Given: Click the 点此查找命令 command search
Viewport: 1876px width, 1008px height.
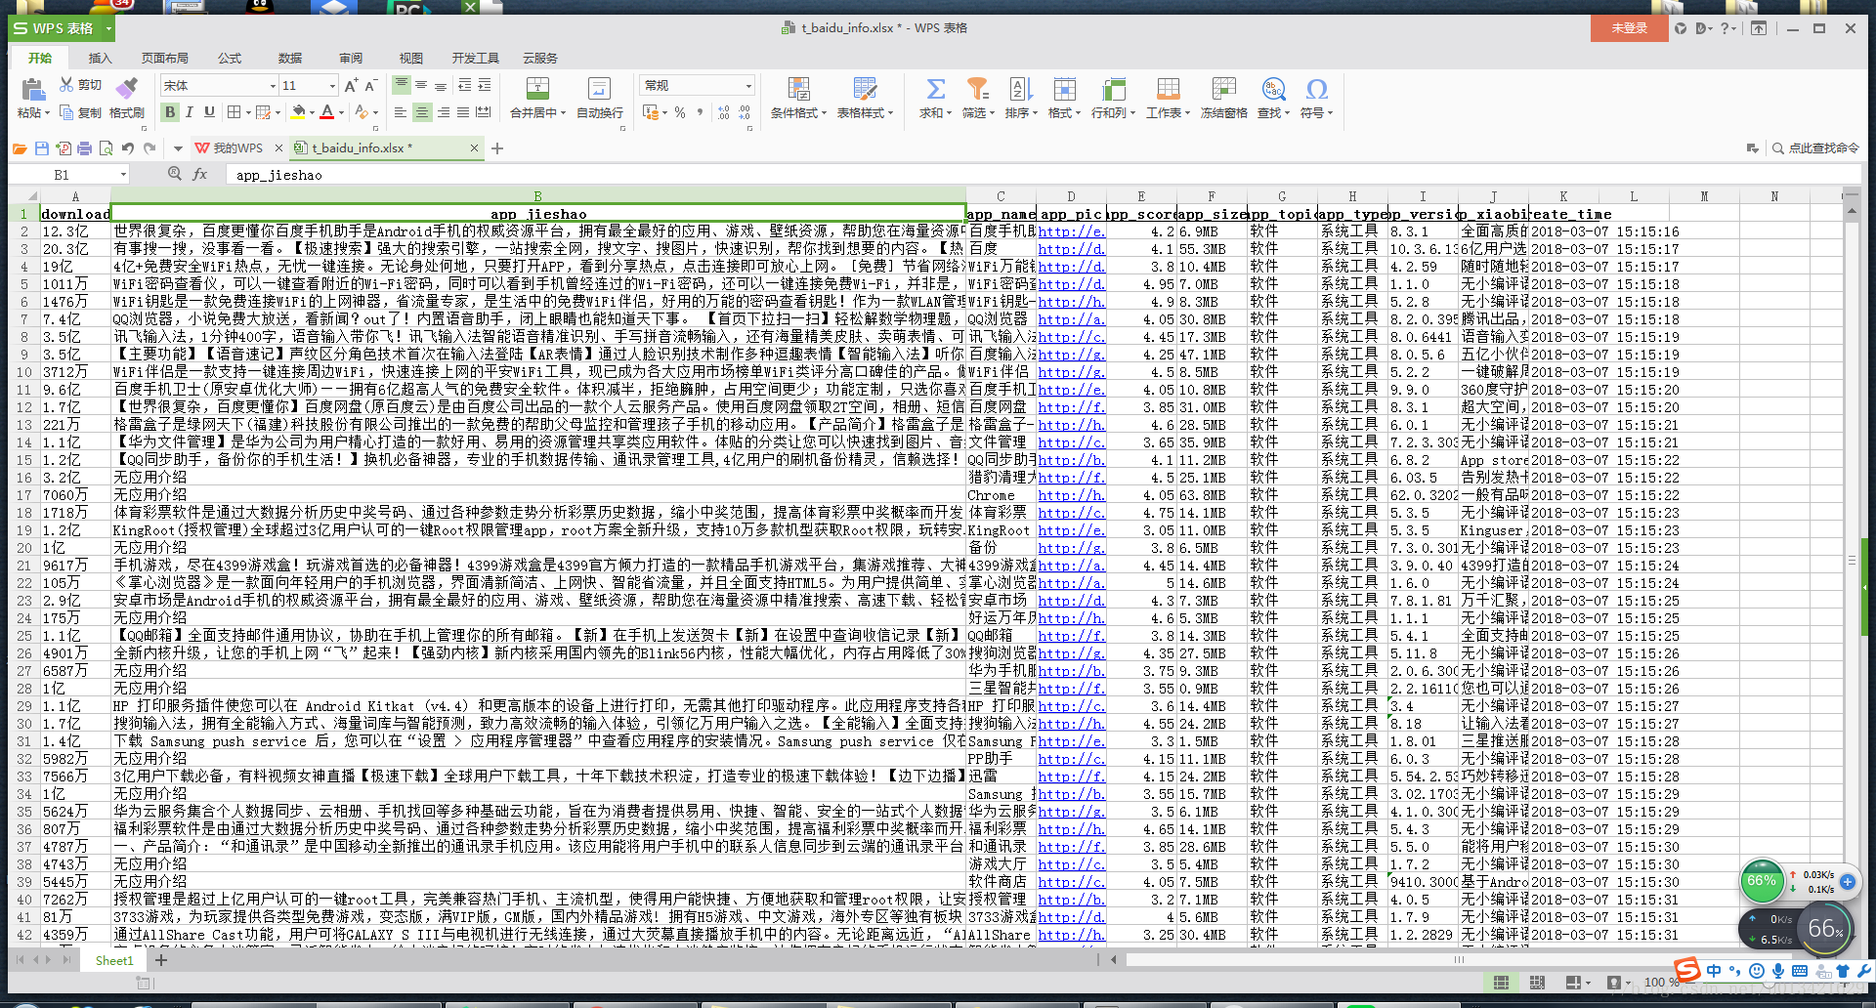Looking at the screenshot, I should point(1816,148).
